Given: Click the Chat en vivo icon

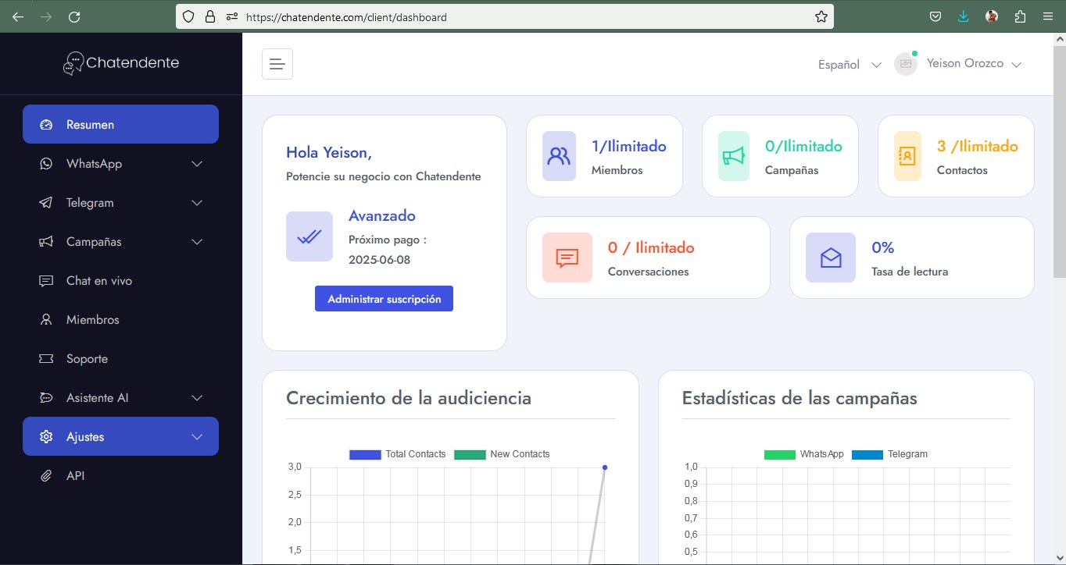Looking at the screenshot, I should coord(46,281).
